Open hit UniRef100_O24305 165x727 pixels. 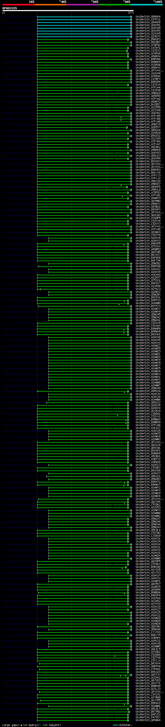click(148, 34)
